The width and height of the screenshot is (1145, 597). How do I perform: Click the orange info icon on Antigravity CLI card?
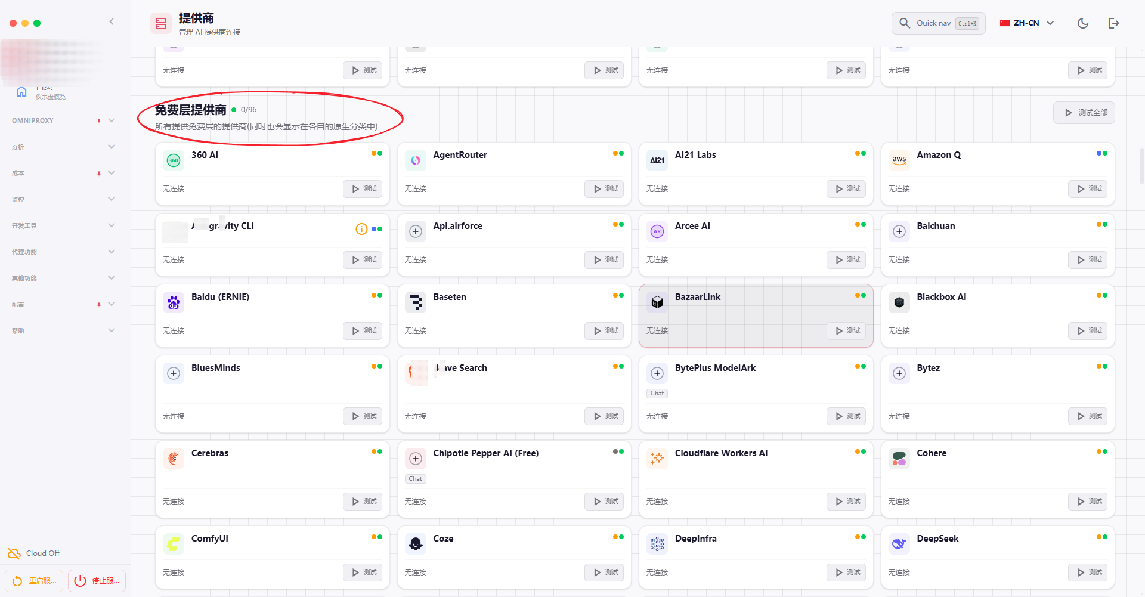(361, 229)
